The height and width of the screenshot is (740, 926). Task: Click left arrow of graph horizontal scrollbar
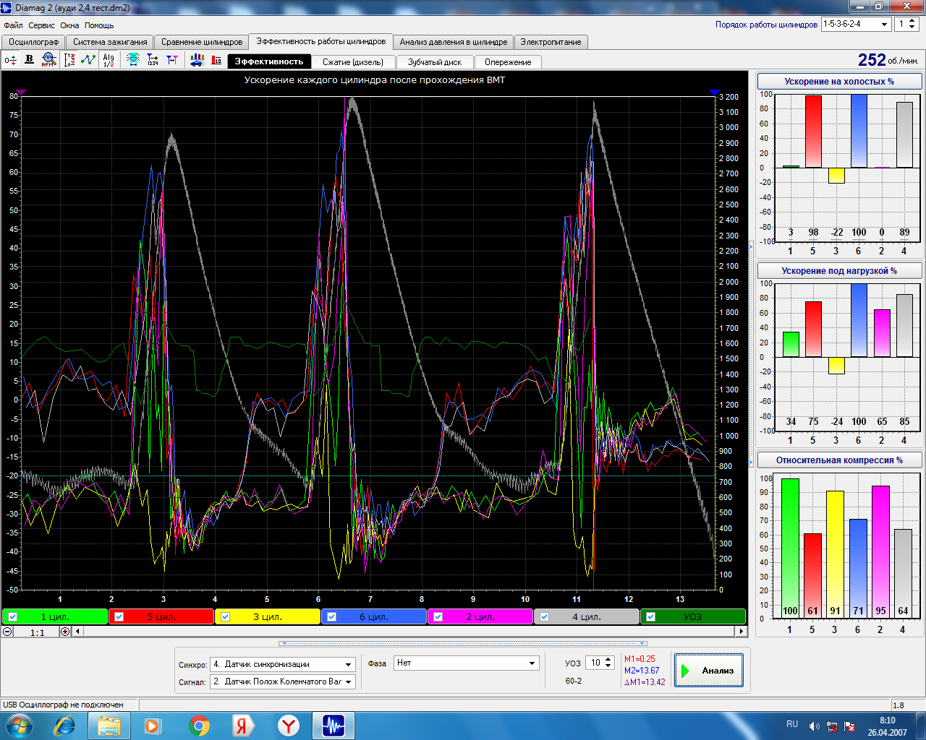pos(78,631)
